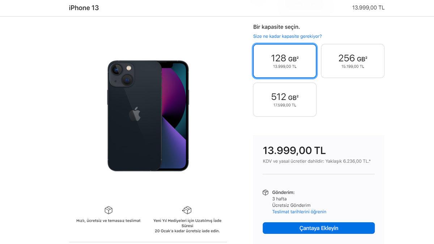The width and height of the screenshot is (434, 244).
Task: Select the 128 GB capacity option
Action: (284, 60)
